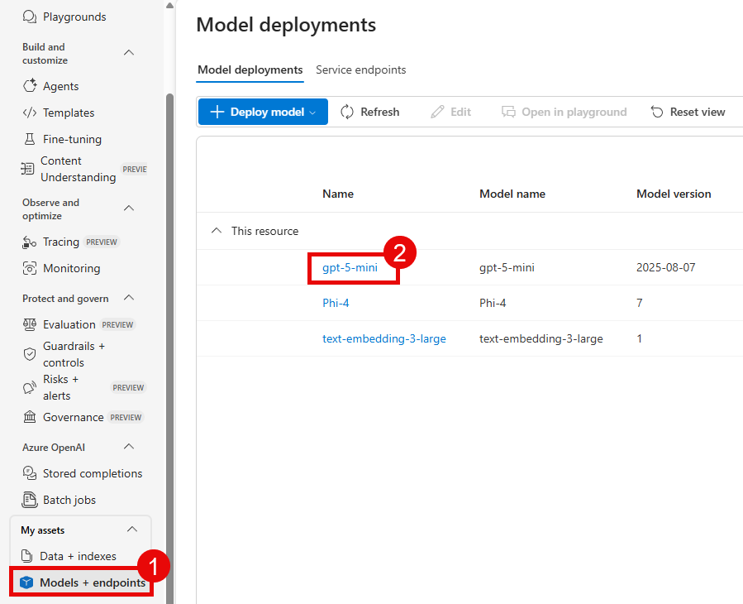Switch to the Service endpoints tab
Image resolution: width=743 pixels, height=604 pixels.
click(361, 70)
